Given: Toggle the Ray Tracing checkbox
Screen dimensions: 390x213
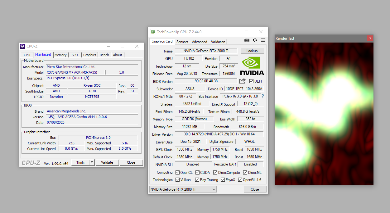Looking at the screenshot, I should [x=197, y=180].
